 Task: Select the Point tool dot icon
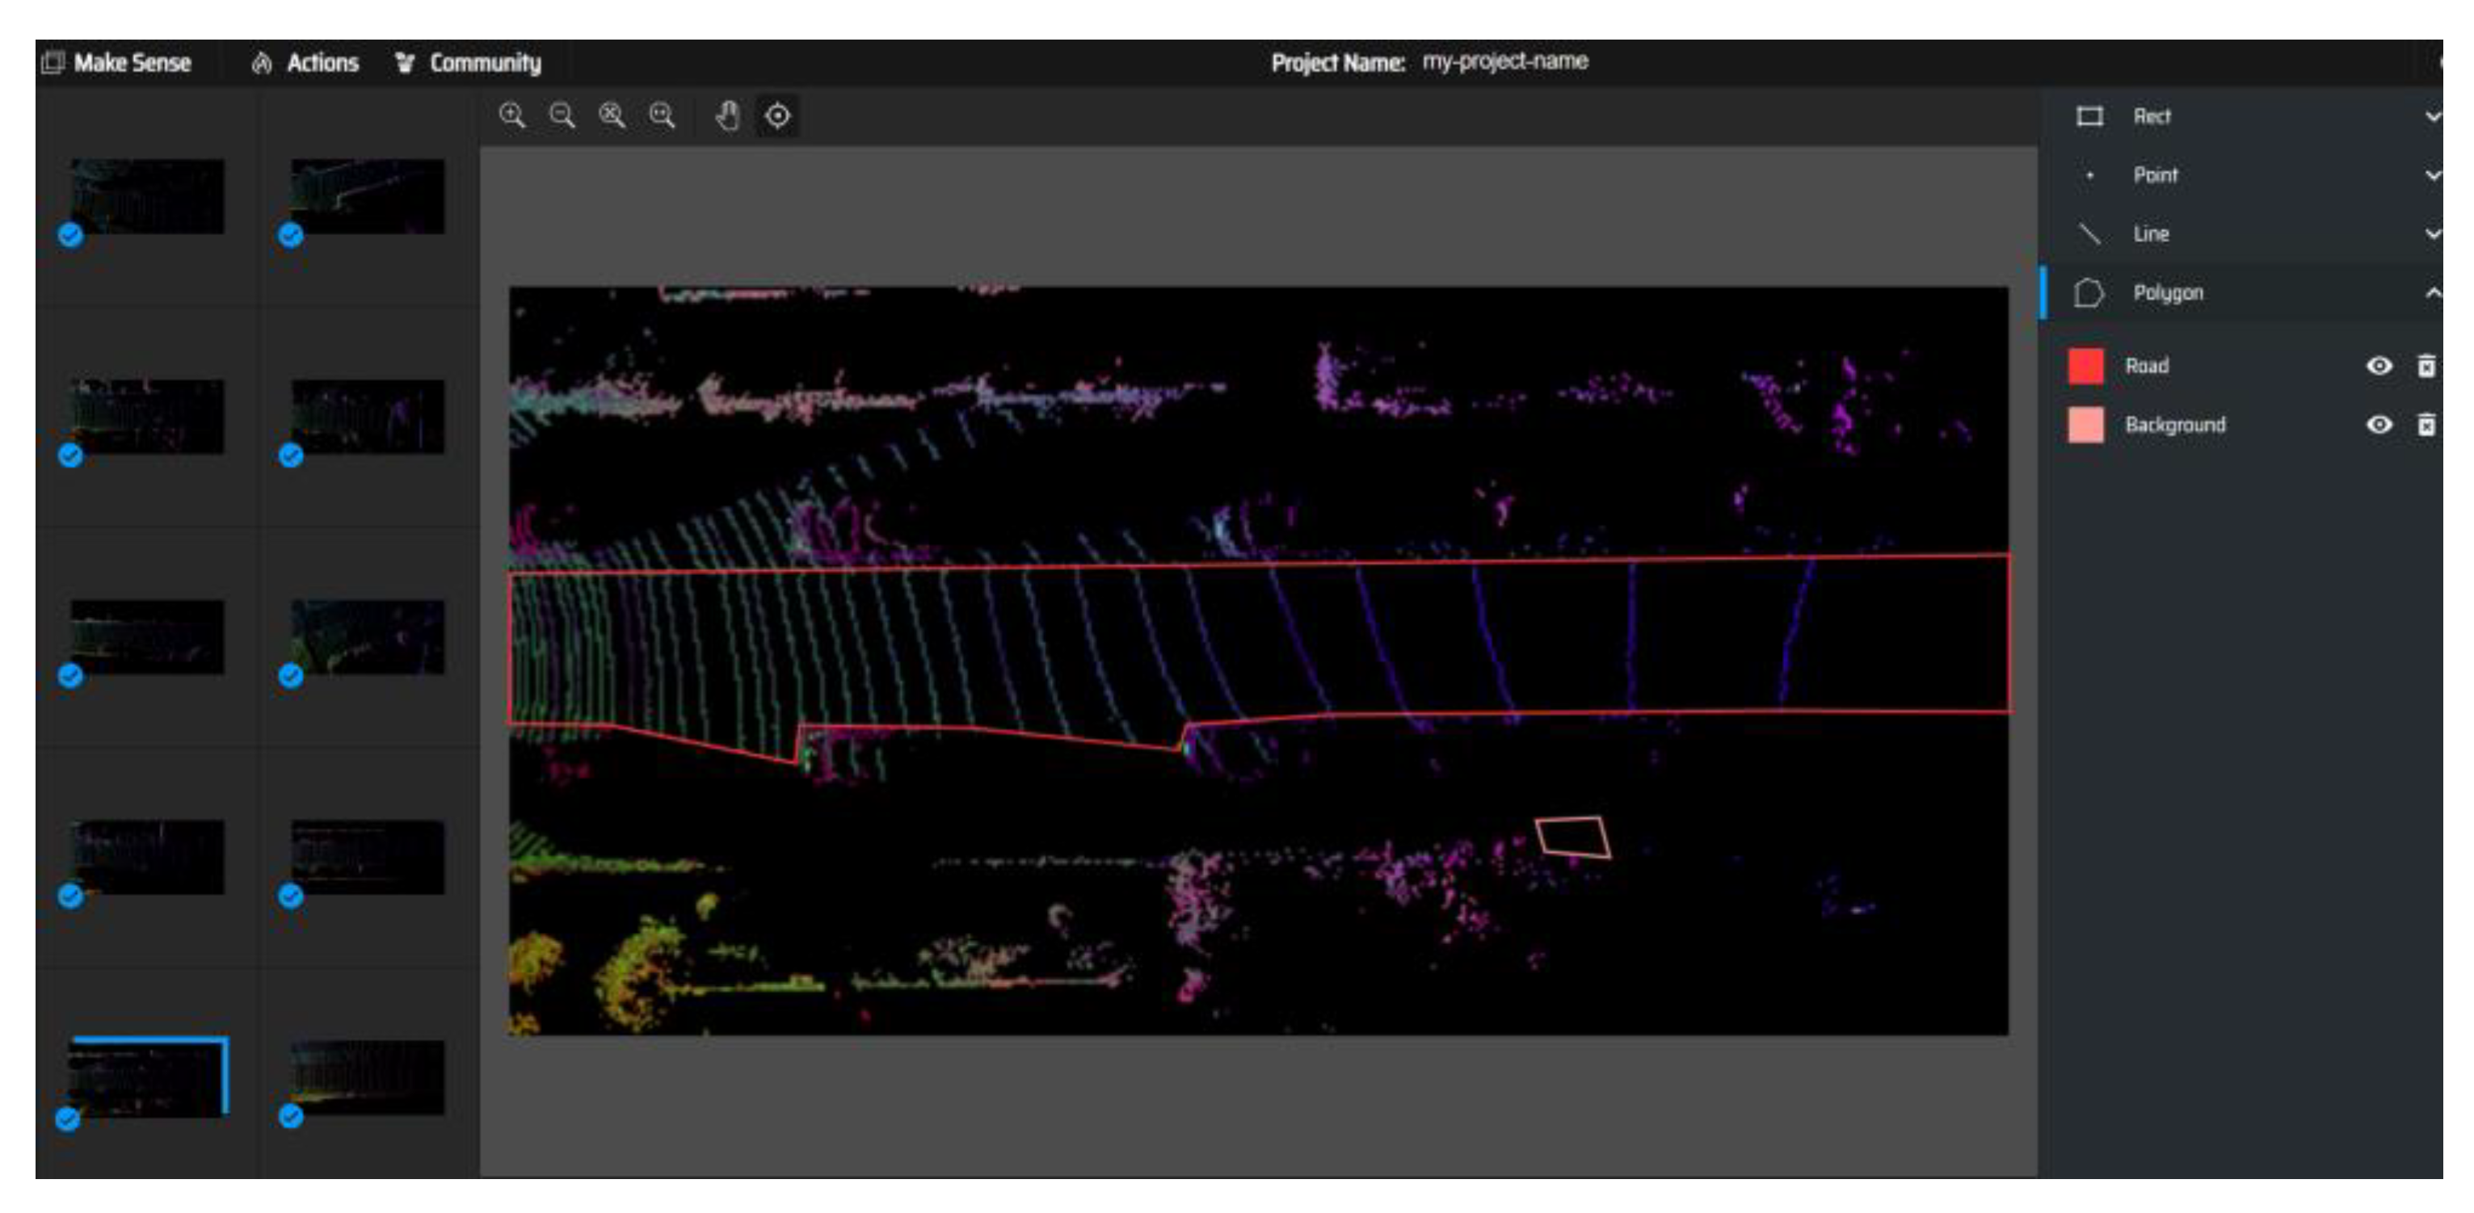tap(2090, 175)
